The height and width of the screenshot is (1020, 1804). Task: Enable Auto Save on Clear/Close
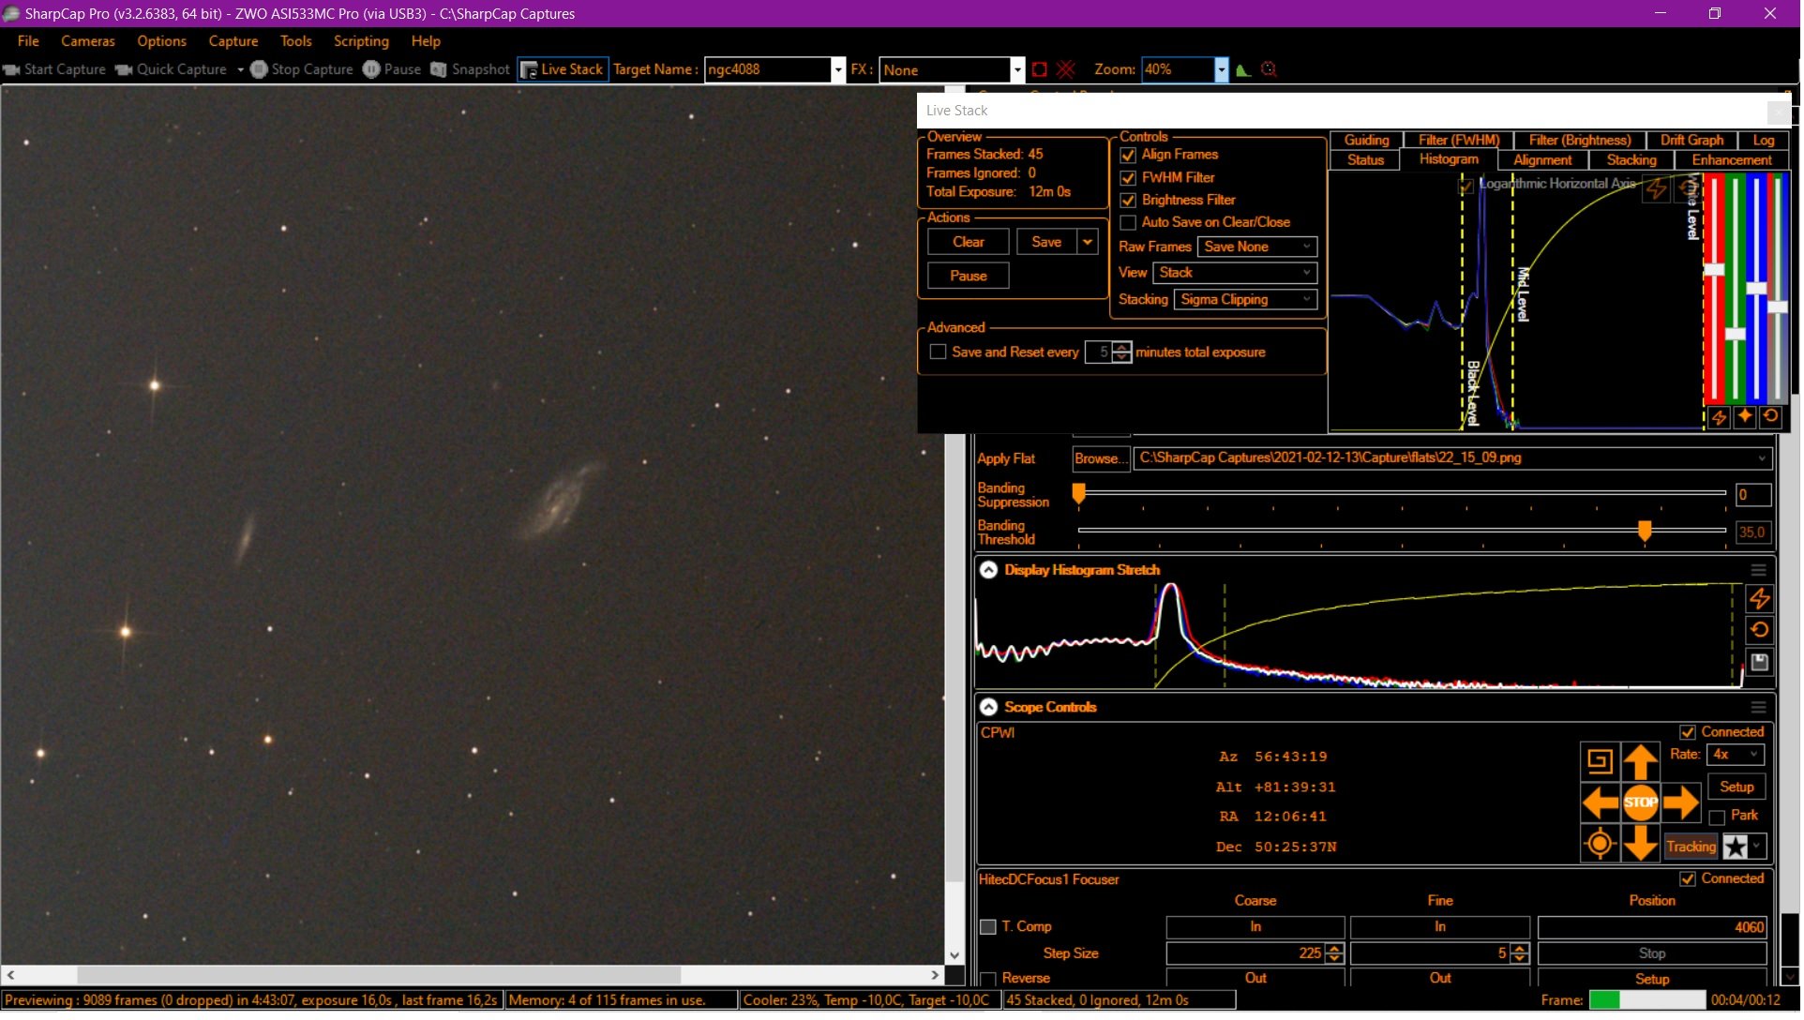tap(1130, 223)
